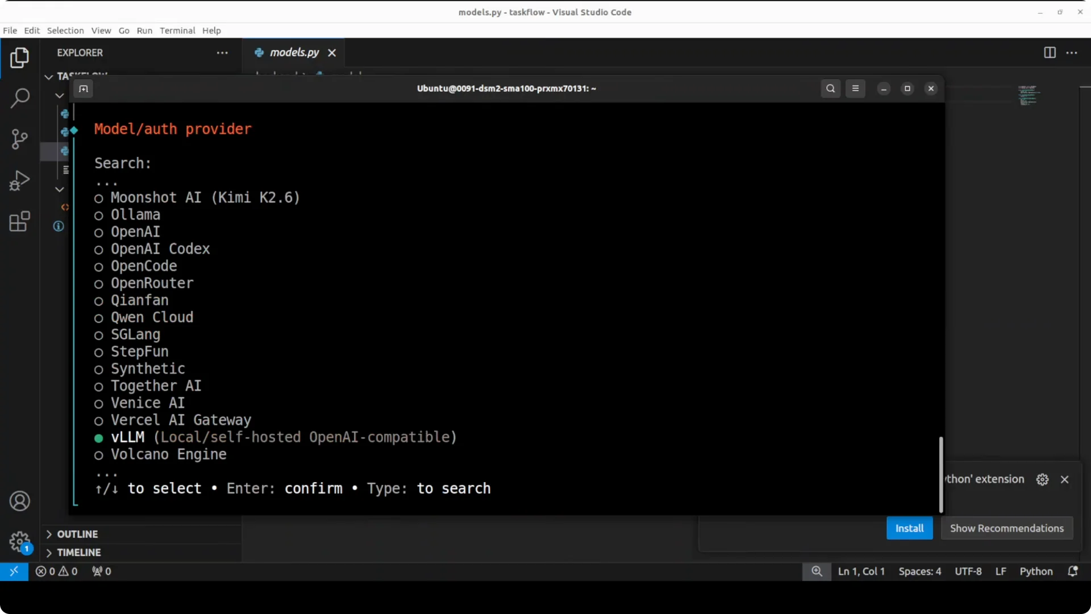
Task: Choose the StepFun provider
Action: coord(131,351)
